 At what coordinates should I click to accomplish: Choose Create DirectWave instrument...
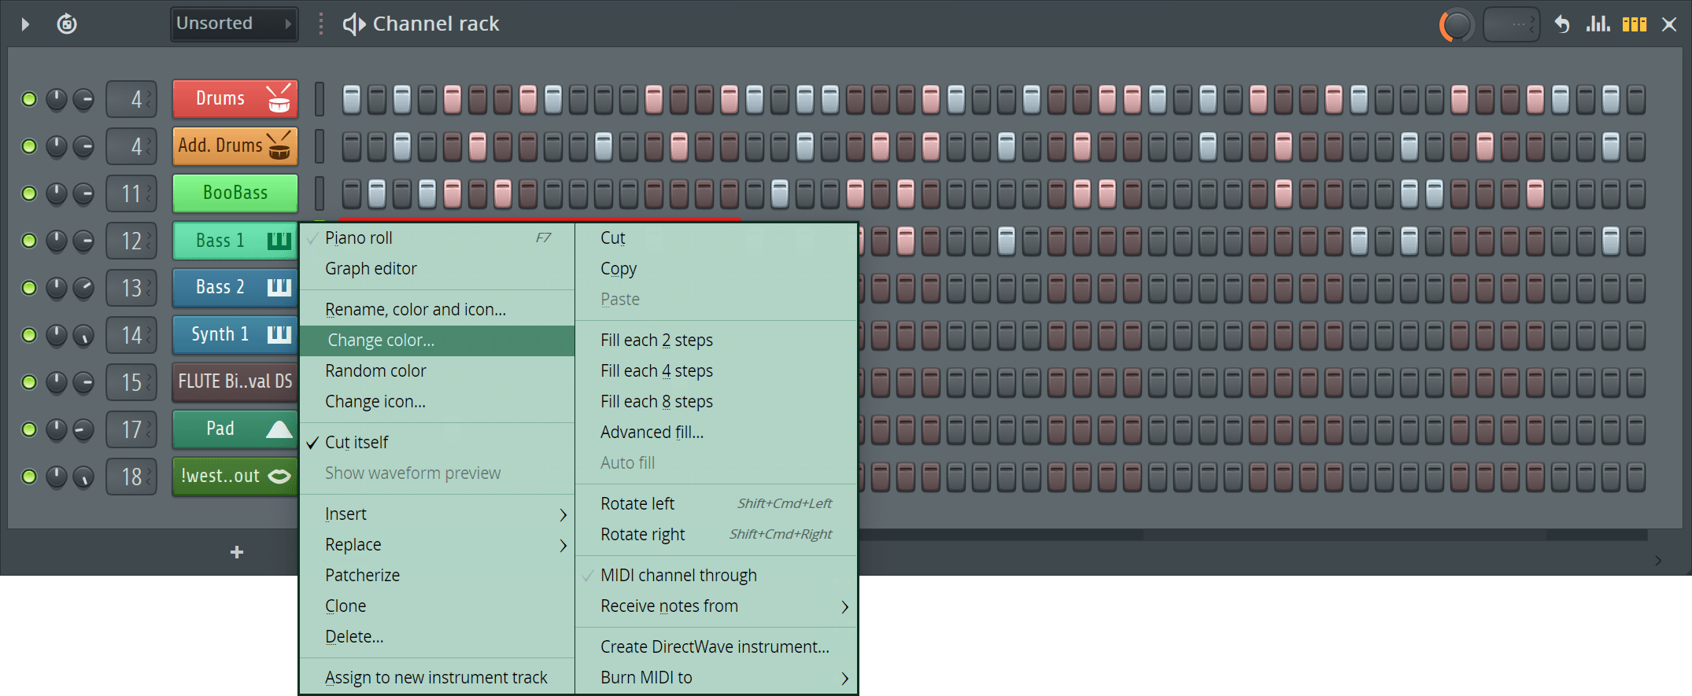click(x=716, y=646)
